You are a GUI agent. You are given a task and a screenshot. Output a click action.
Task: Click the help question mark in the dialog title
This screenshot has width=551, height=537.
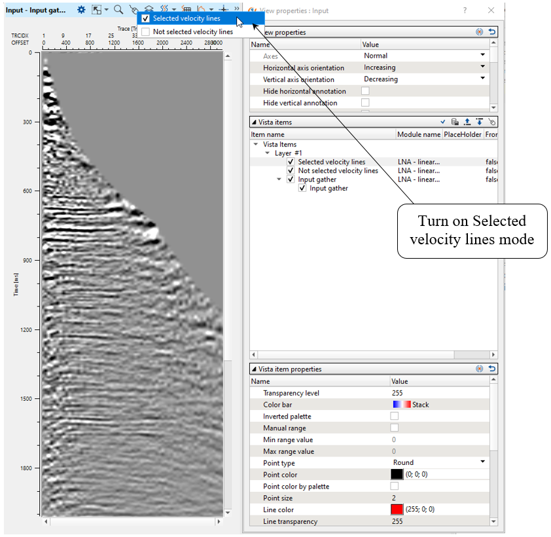pyautogui.click(x=465, y=10)
